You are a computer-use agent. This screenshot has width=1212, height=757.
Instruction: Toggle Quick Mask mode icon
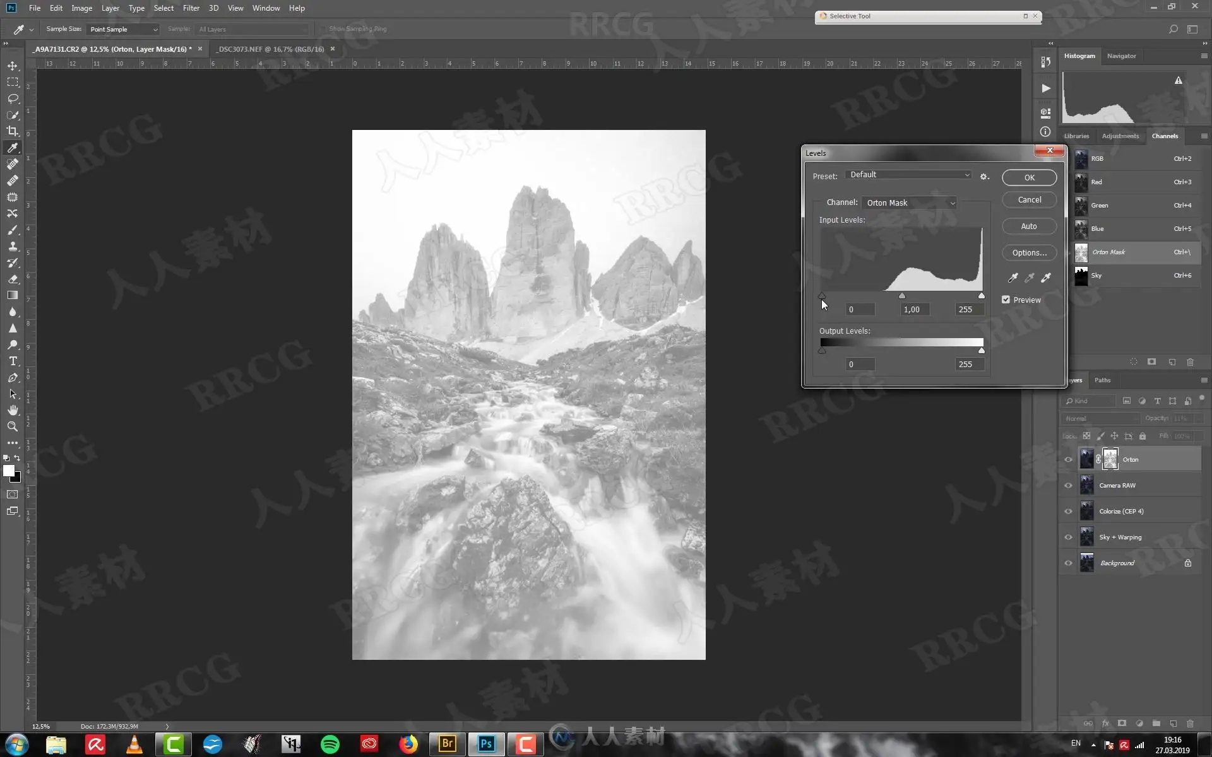click(x=13, y=495)
